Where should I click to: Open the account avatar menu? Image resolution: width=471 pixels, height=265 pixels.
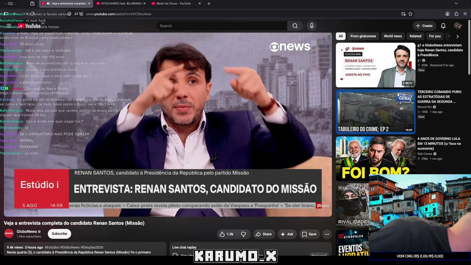tap(458, 26)
